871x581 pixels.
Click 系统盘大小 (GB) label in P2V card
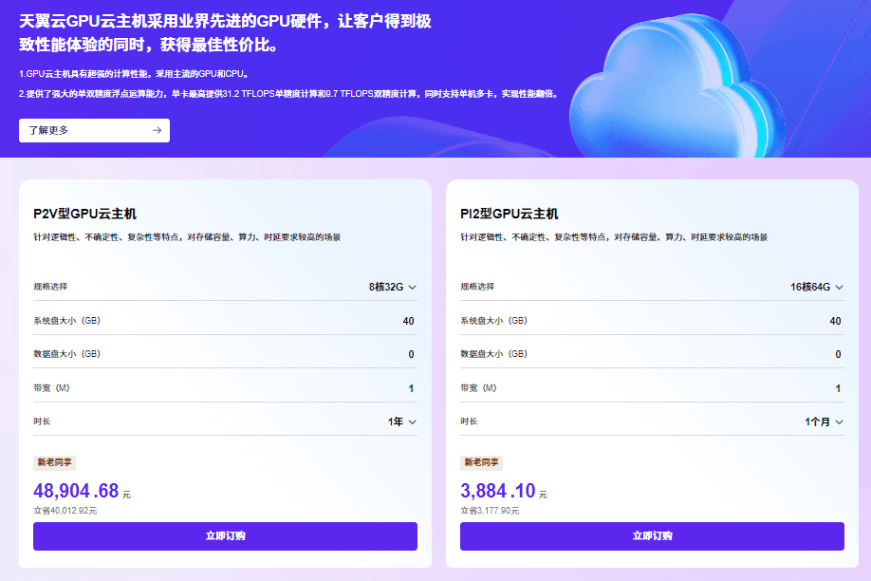[x=66, y=320]
